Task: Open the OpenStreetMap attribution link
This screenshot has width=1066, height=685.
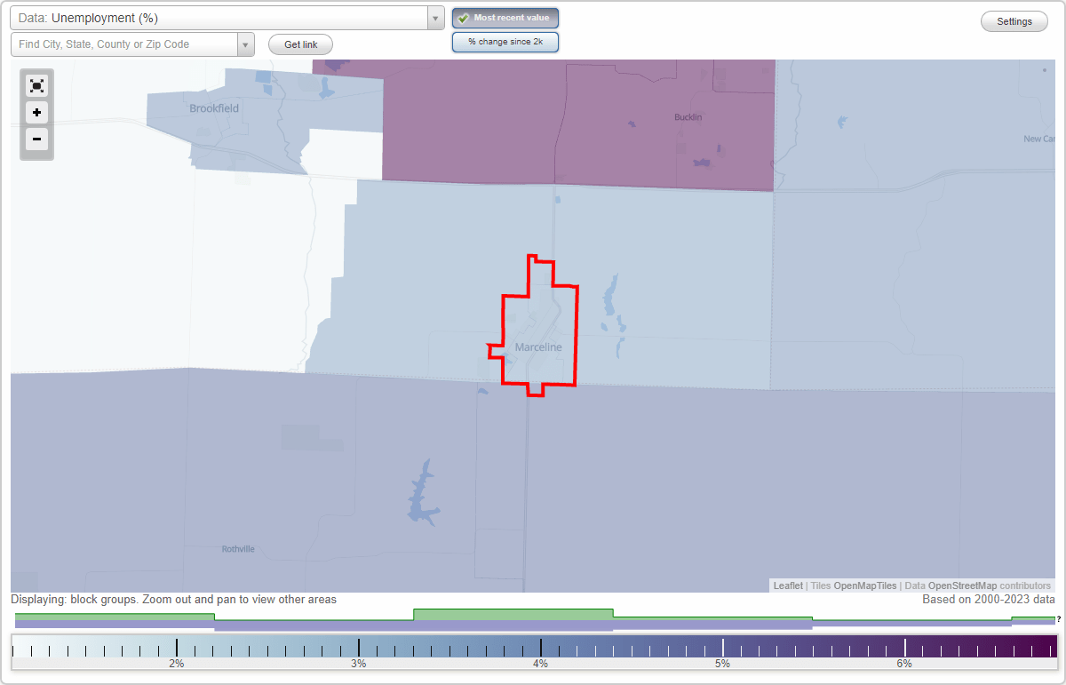Action: [962, 585]
